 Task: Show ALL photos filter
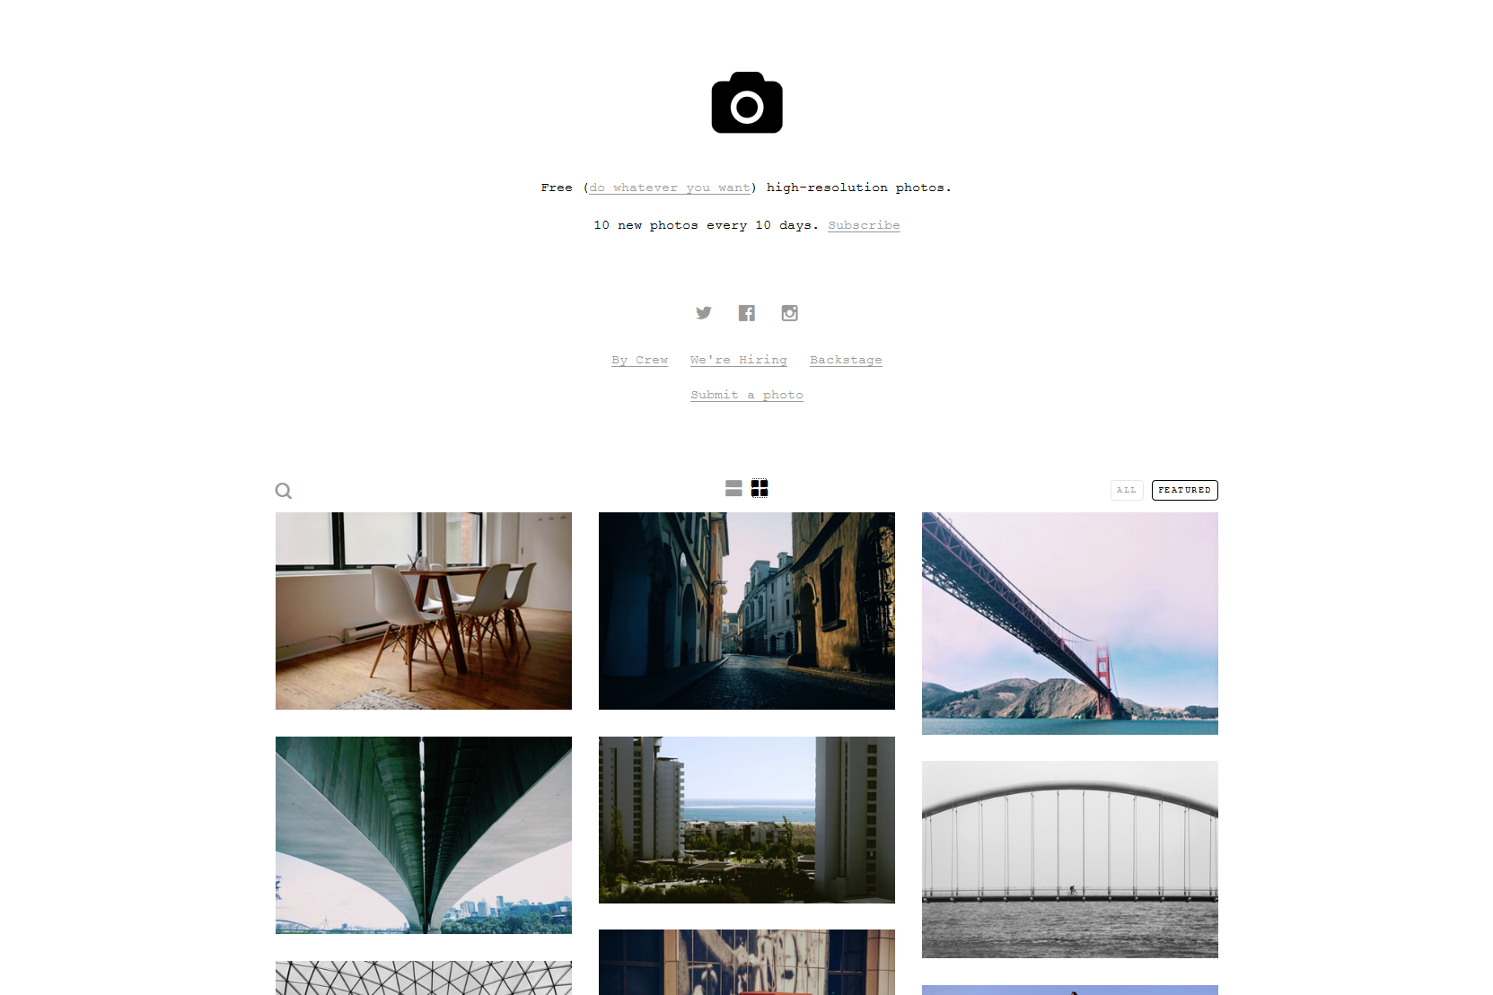click(1127, 490)
